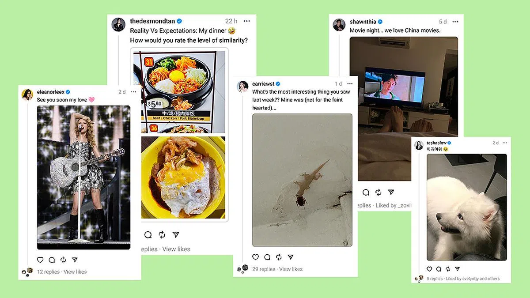The image size is (530, 298).
Task: Open more options on thedesmondtan's post
Action: click(x=246, y=21)
